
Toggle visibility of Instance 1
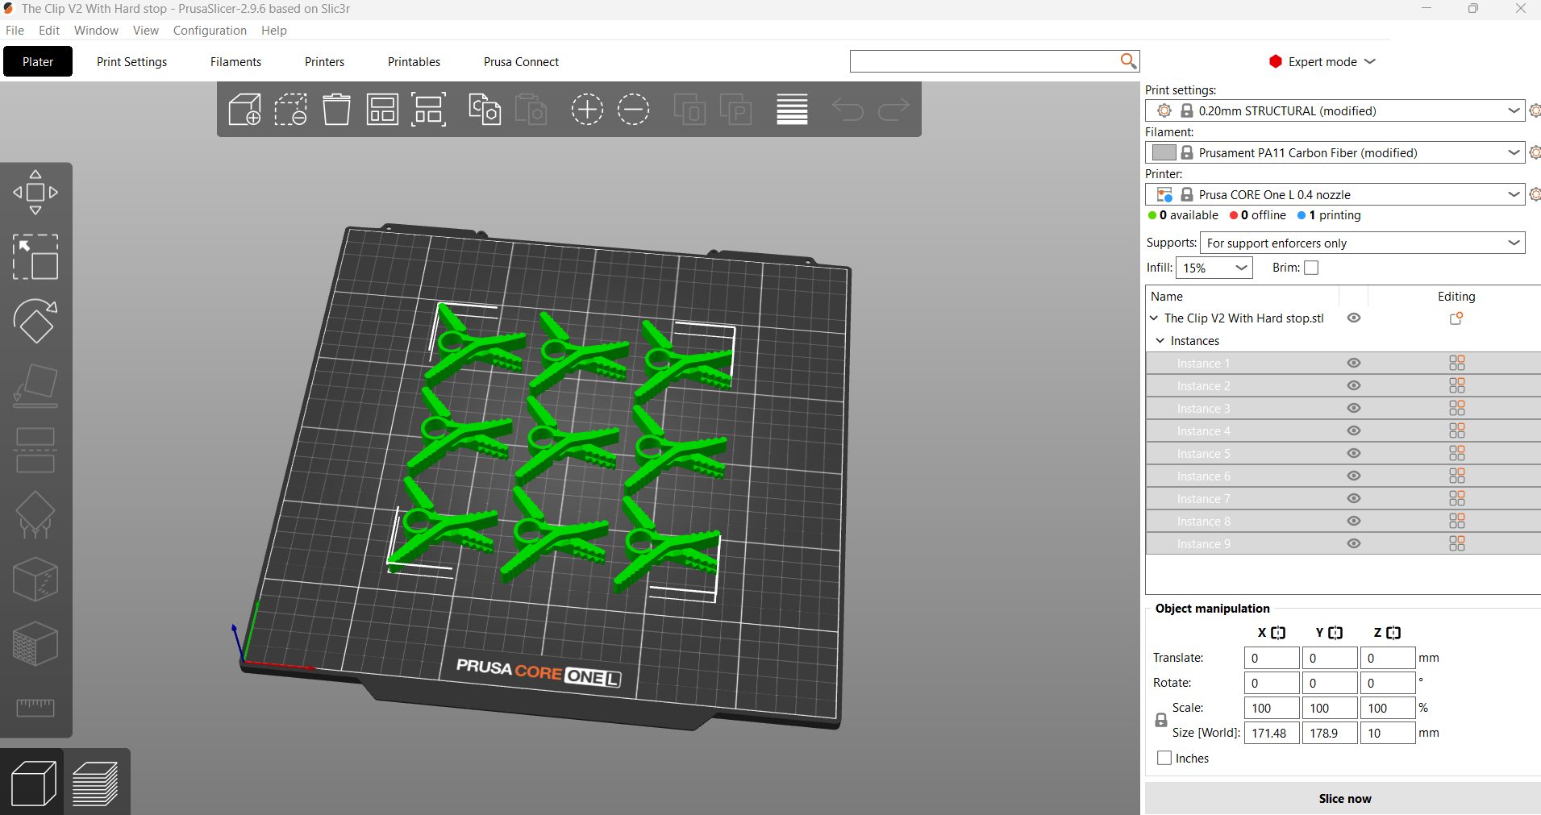point(1354,364)
